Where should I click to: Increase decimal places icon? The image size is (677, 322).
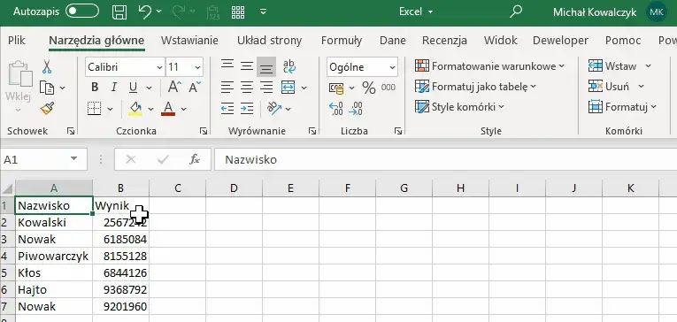tap(336, 108)
